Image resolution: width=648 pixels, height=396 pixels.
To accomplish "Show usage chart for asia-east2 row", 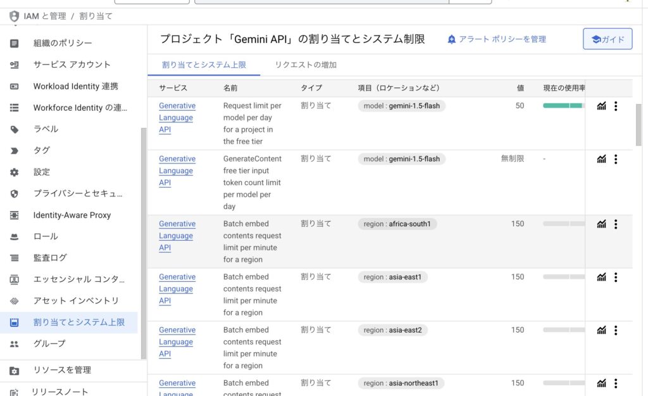I will click(601, 330).
